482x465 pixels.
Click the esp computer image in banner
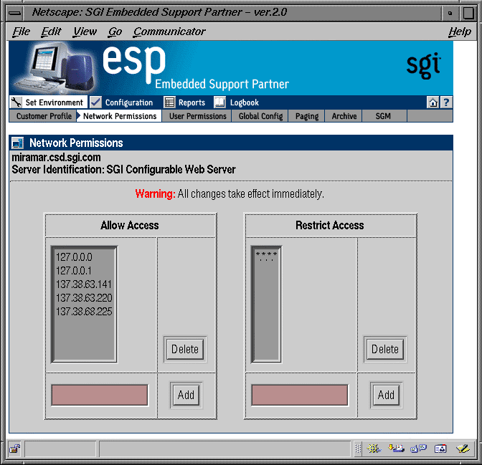(x=55, y=68)
